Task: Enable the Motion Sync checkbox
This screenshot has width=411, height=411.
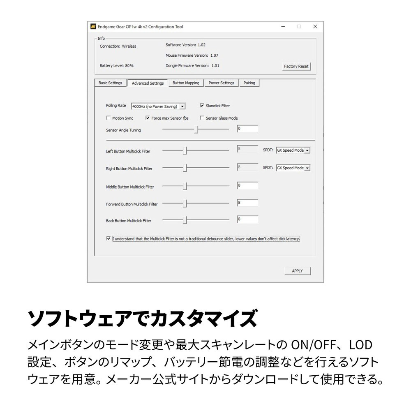Action: 109,118
